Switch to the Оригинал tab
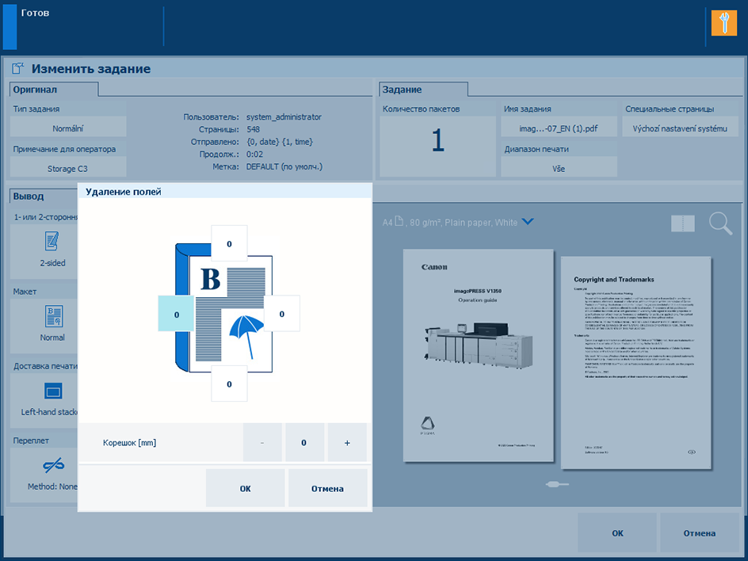This screenshot has height=561, width=748. (x=54, y=90)
